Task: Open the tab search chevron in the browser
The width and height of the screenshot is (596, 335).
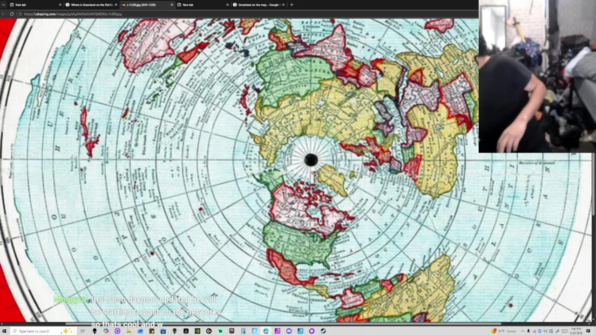Action: tap(4, 5)
